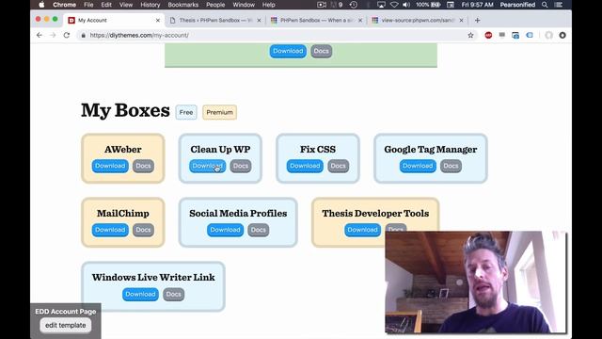Open the Window menu

pos(244,5)
